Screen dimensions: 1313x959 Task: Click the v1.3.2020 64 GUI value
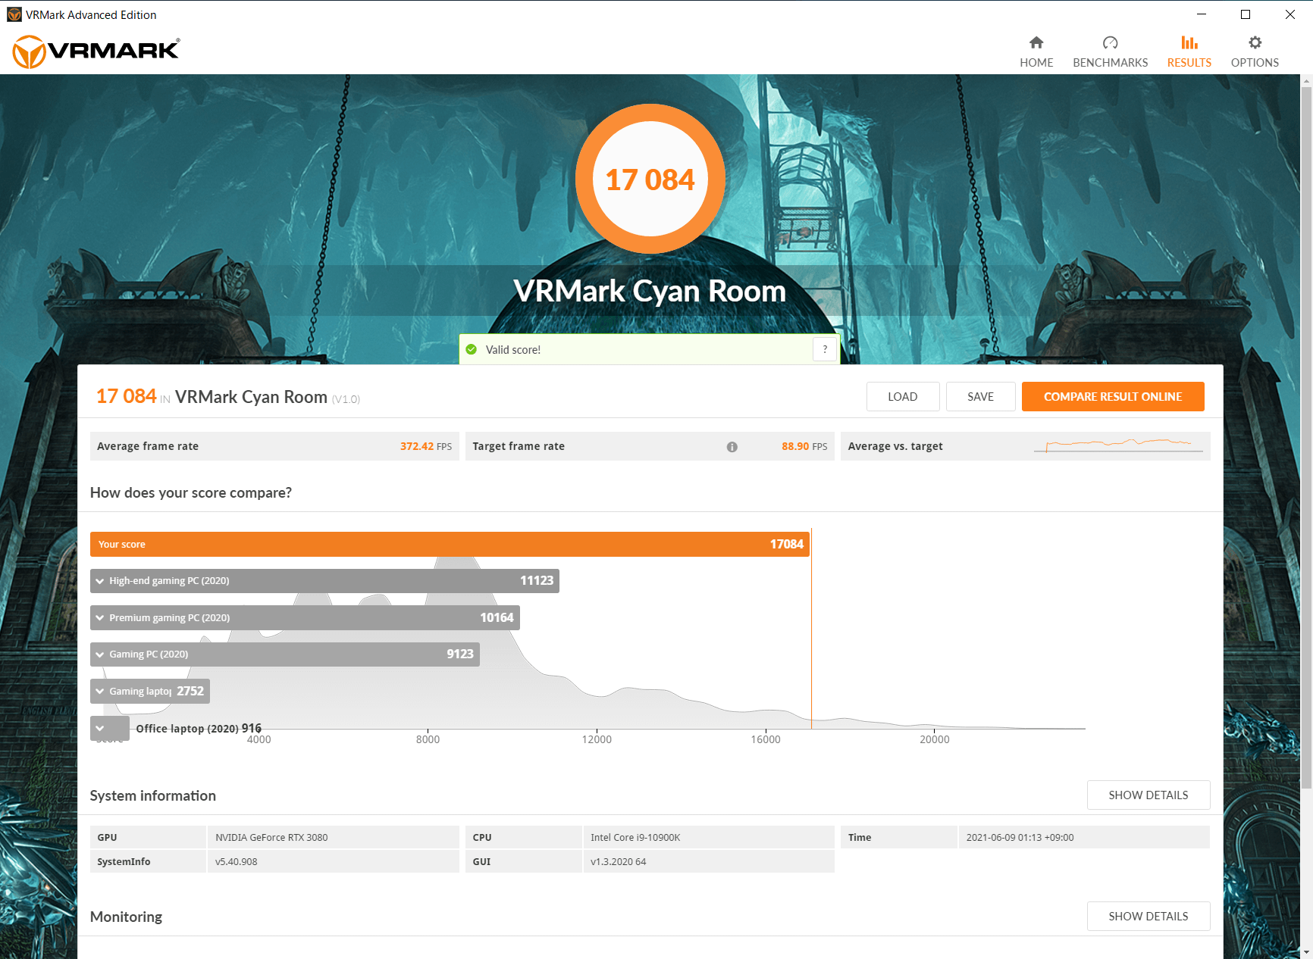(x=619, y=862)
